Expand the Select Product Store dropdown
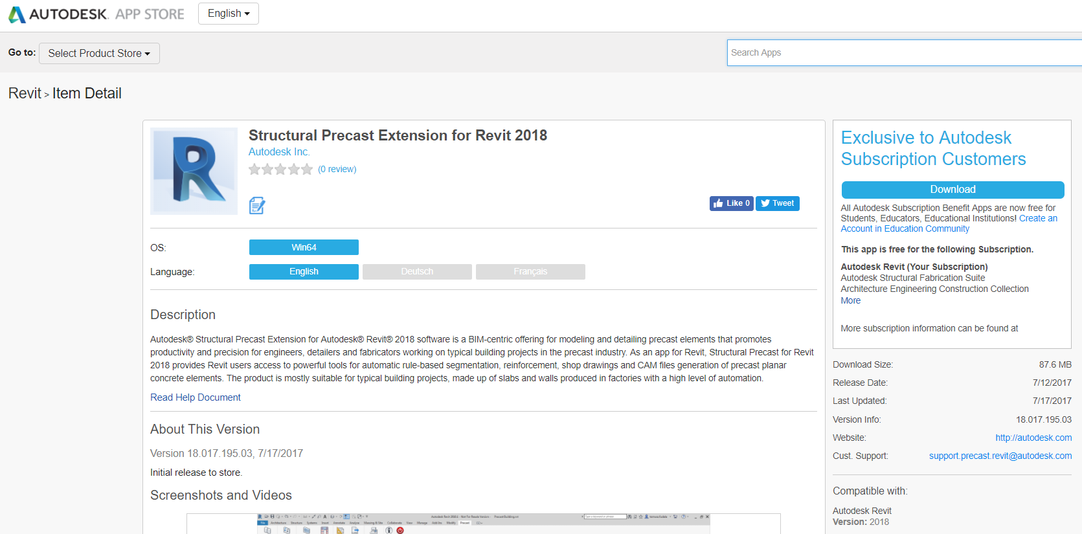Image resolution: width=1082 pixels, height=534 pixels. 99,53
